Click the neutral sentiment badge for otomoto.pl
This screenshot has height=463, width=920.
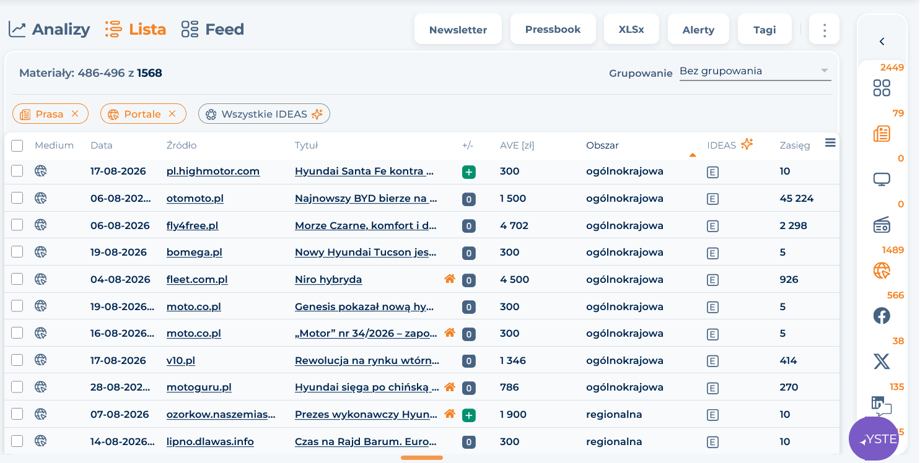[x=469, y=199]
